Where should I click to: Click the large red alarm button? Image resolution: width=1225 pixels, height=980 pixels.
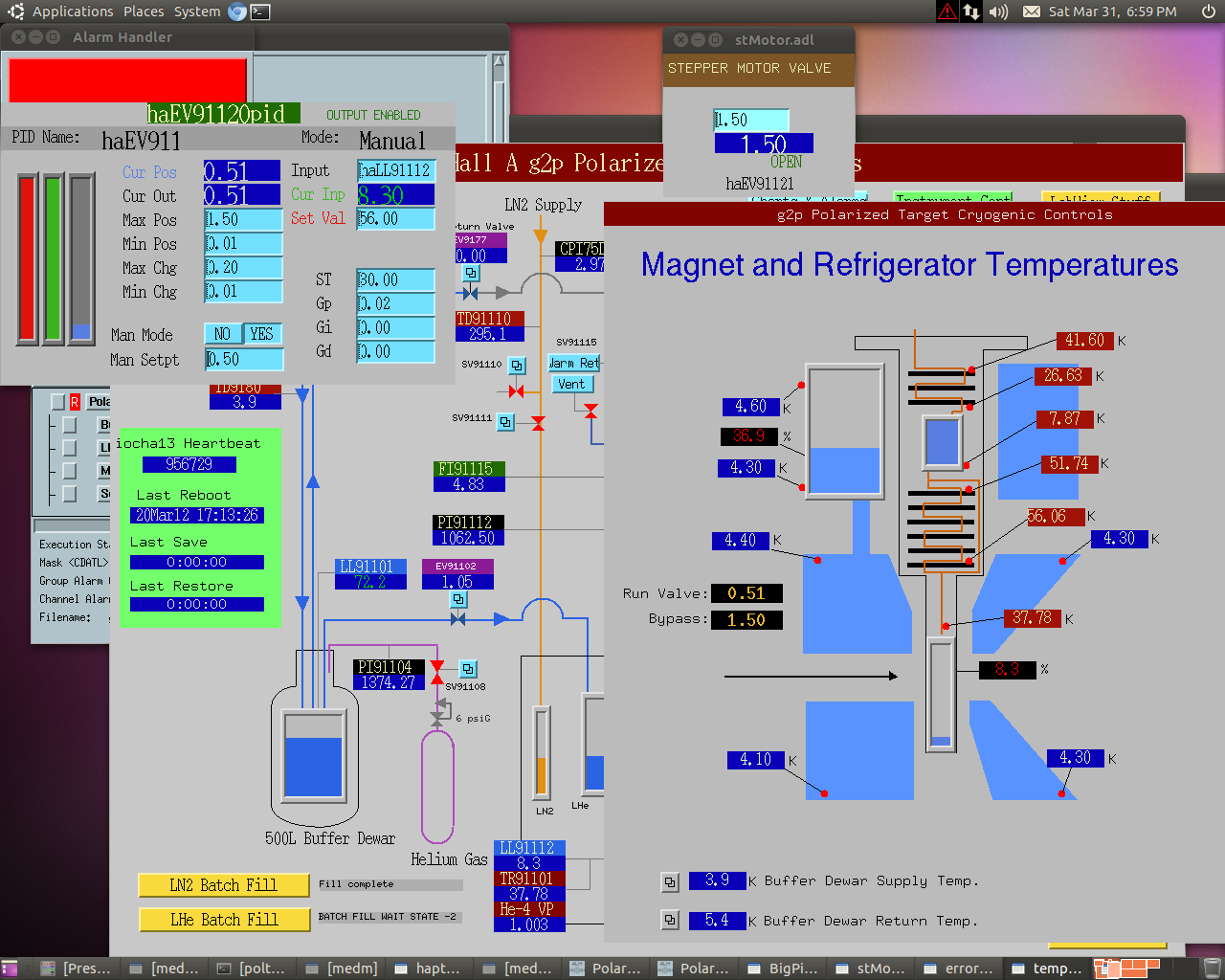127,80
